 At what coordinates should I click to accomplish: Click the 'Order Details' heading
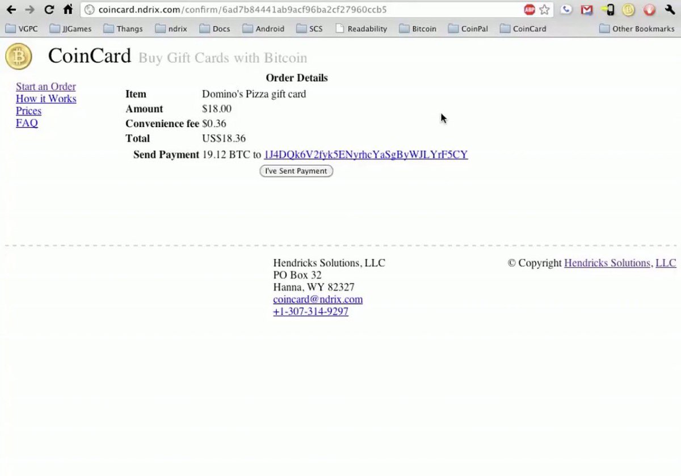pos(297,78)
